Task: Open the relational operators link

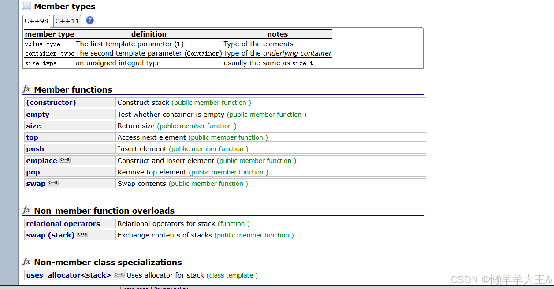Action: tap(63, 224)
